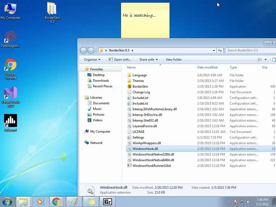
Task: Refresh the BorderSkin 0.3 folder view
Action: click(x=220, y=50)
